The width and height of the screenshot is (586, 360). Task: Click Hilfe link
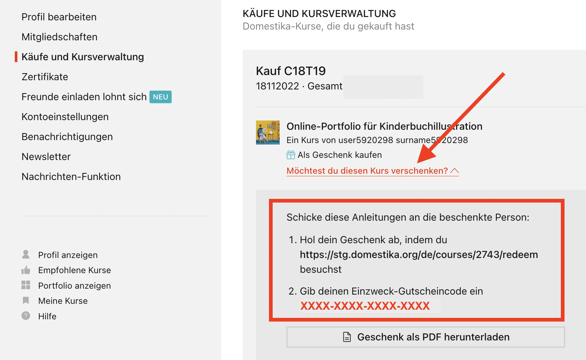[x=47, y=316]
